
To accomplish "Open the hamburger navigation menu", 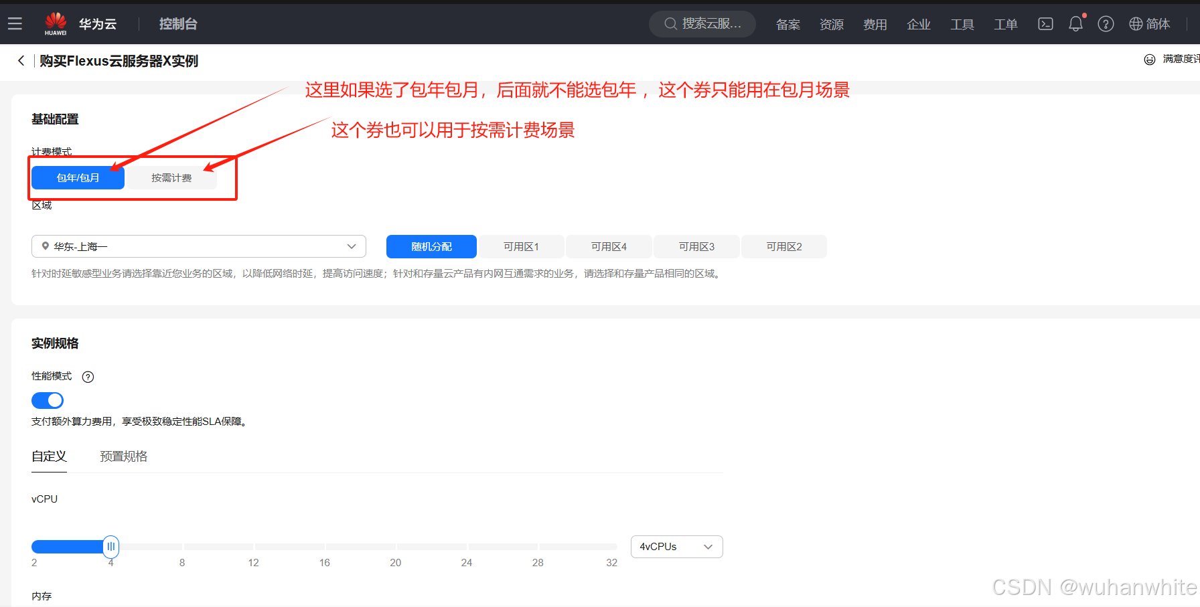I will 15,24.
